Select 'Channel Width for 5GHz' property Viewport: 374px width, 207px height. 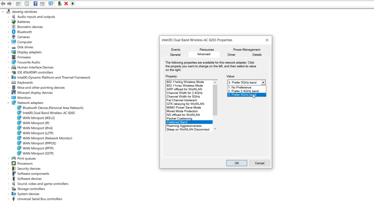tap(189, 97)
